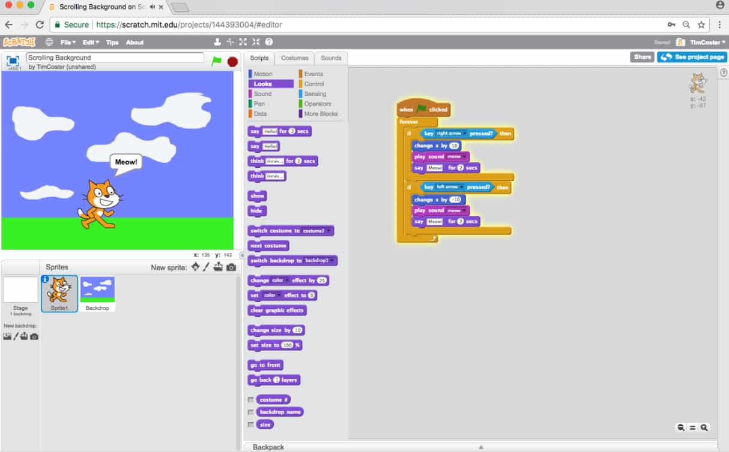The height and width of the screenshot is (452, 729).
Task: Open the Edit menu
Action: pos(91,42)
